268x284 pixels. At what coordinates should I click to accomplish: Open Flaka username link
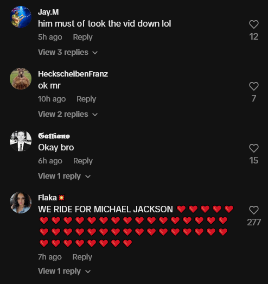point(52,198)
